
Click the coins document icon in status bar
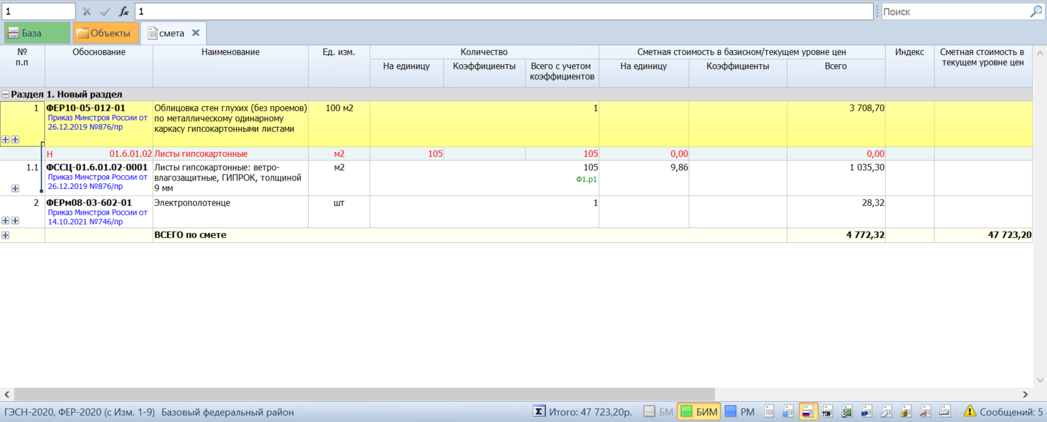tap(906, 412)
